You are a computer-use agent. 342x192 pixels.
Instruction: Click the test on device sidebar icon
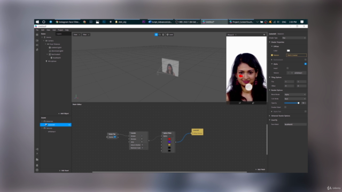point(37,149)
